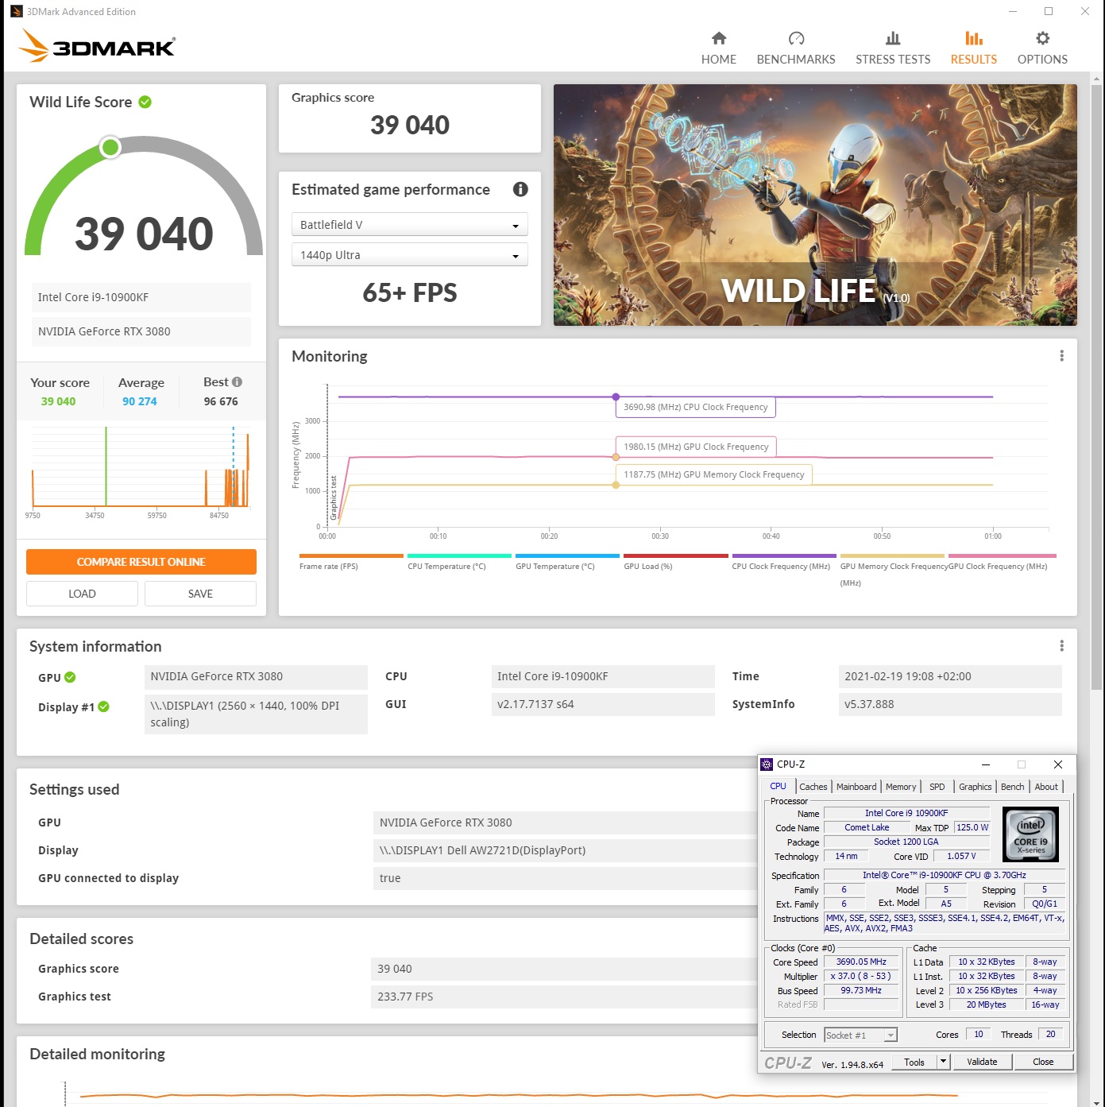Toggle the GPU Temperature blue legend
Image resolution: width=1105 pixels, height=1107 pixels.
(x=567, y=562)
